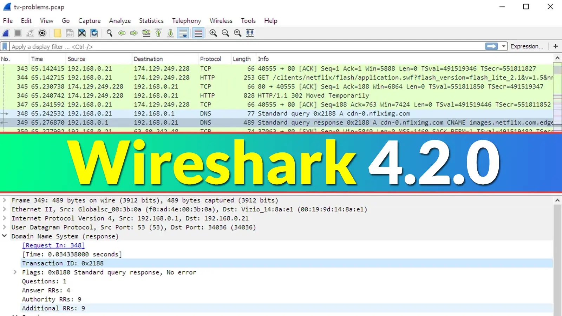The width and height of the screenshot is (562, 316).
Task: Toggle auto-scroll during live capture
Action: 183,33
